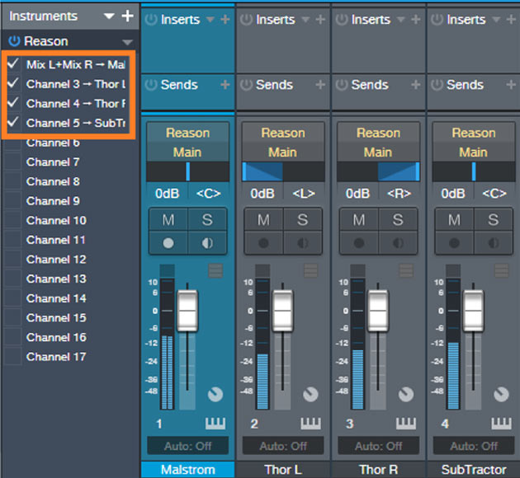
Task: Toggle the monitor button on Thor L channel
Action: 301,244
